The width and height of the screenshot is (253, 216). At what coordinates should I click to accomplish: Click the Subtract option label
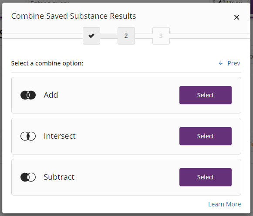pyautogui.click(x=59, y=177)
